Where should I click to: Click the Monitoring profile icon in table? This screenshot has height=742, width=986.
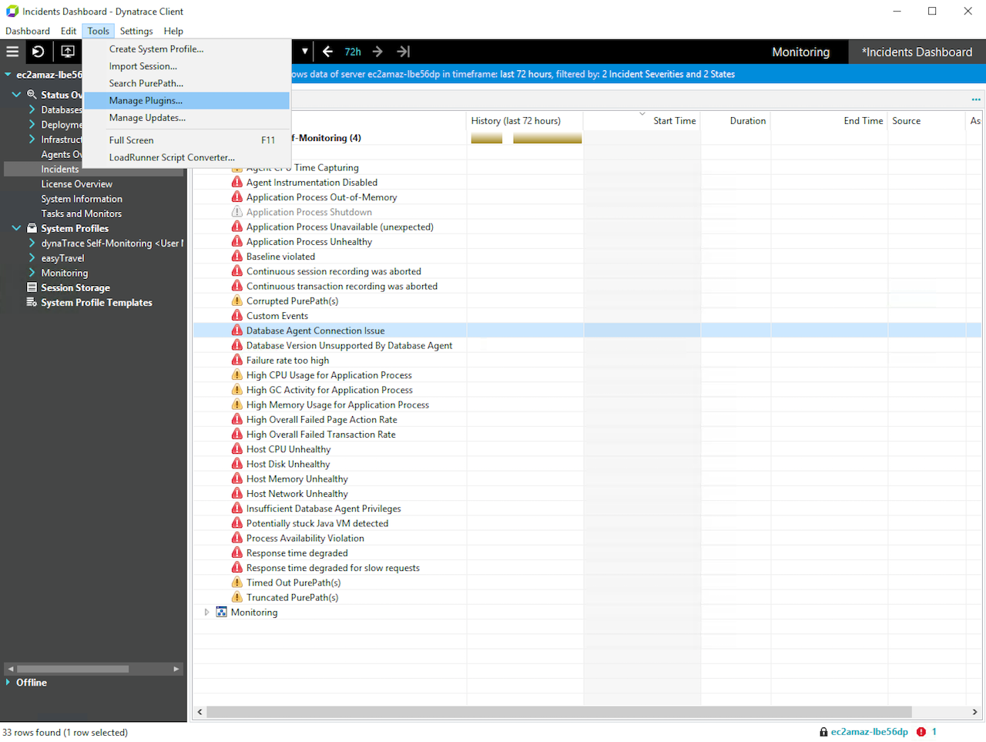[221, 612]
